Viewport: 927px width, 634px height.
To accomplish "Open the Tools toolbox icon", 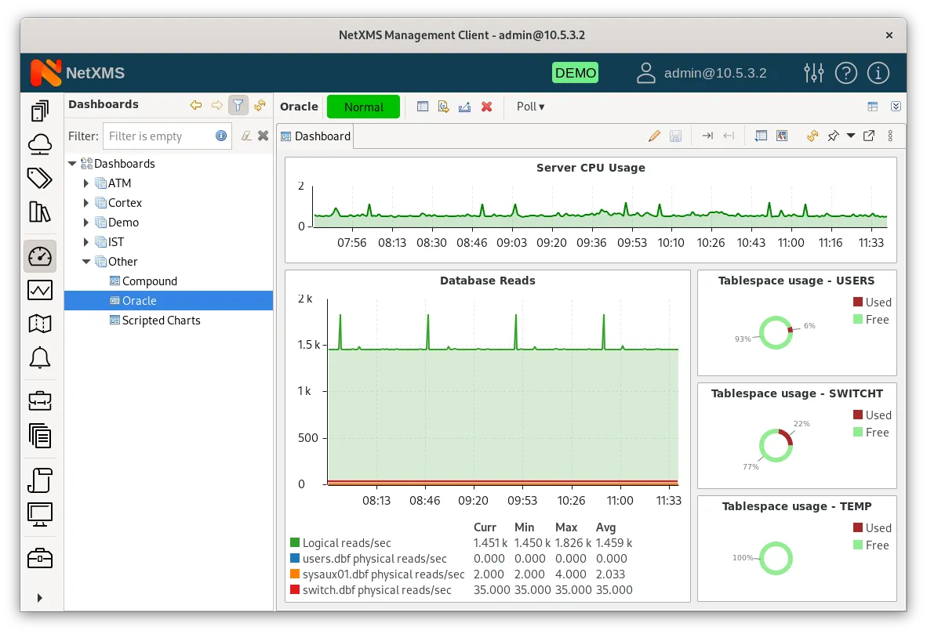I will [x=40, y=558].
